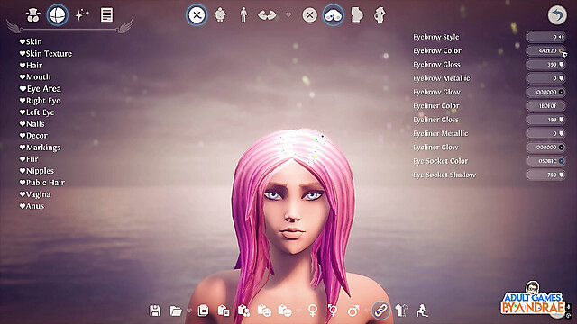Click the Eyebrow Style label

pyautogui.click(x=436, y=37)
